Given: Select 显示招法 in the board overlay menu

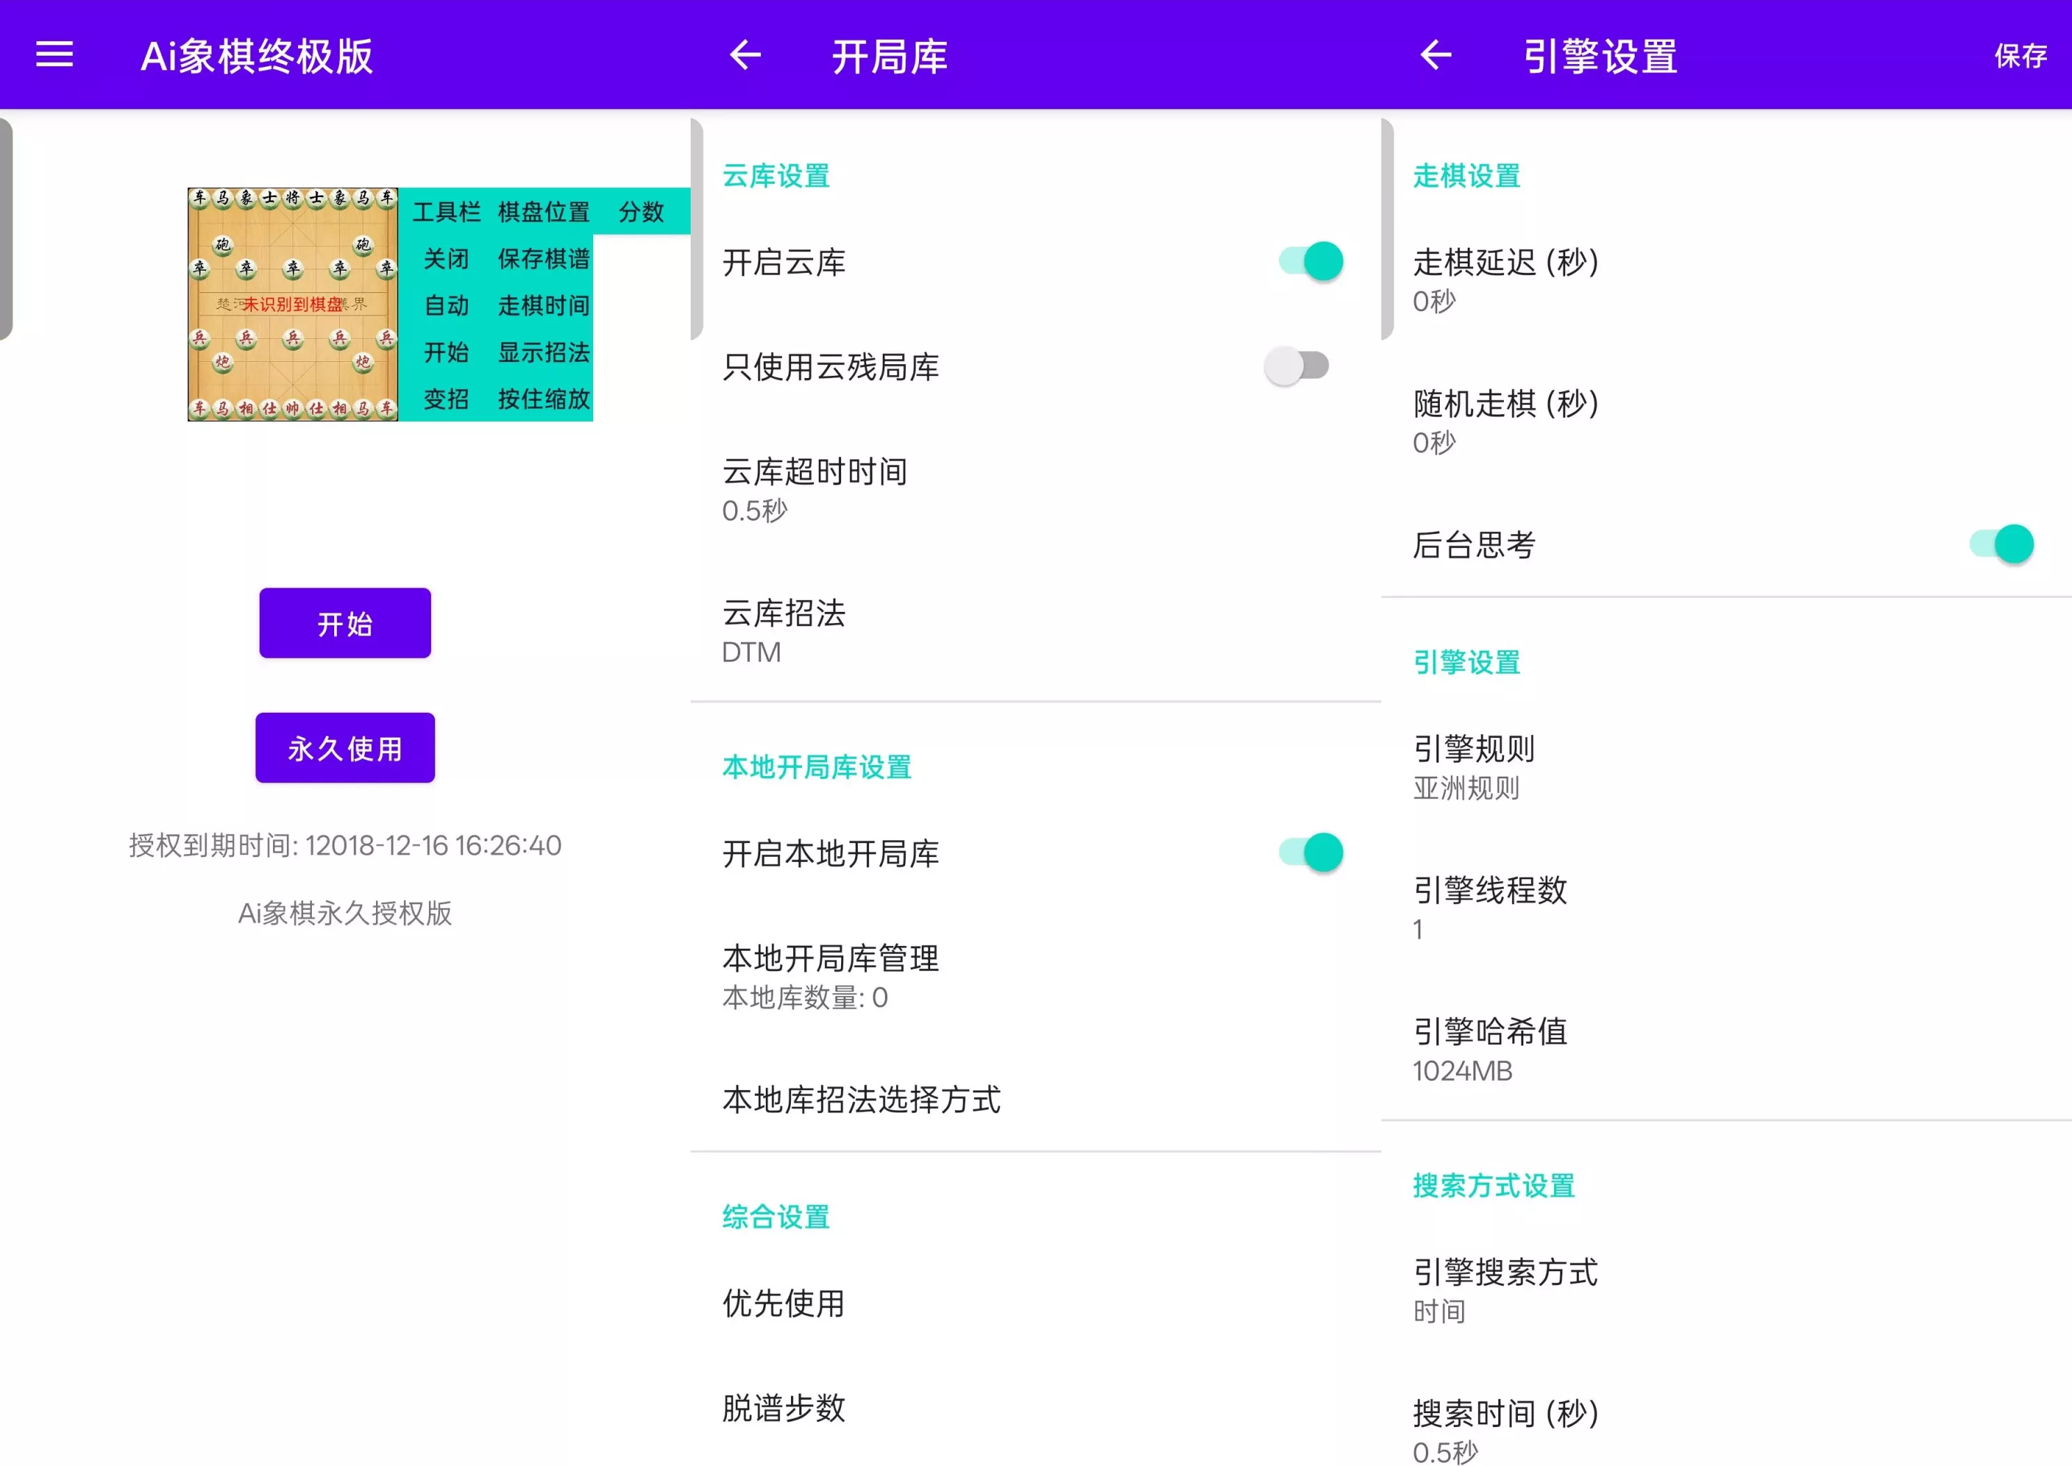Looking at the screenshot, I should pyautogui.click(x=544, y=353).
